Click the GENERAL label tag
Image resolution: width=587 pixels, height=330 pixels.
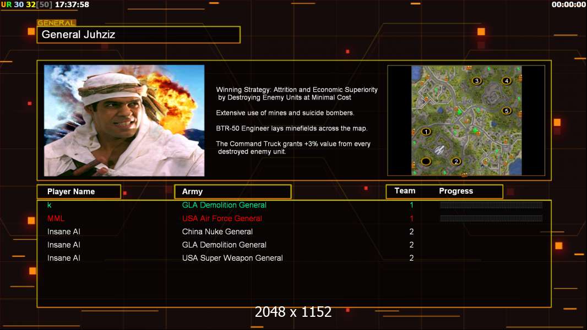(x=56, y=23)
